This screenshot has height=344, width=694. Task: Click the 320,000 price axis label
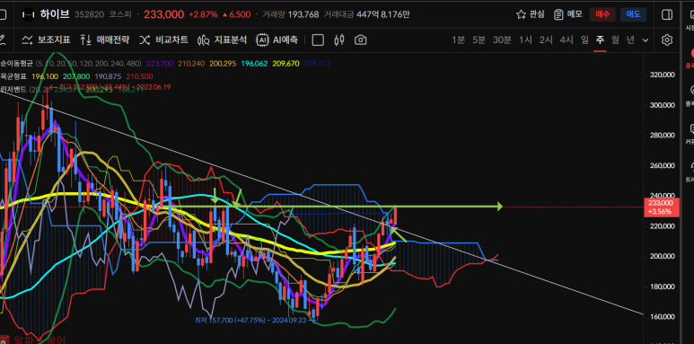pos(663,75)
